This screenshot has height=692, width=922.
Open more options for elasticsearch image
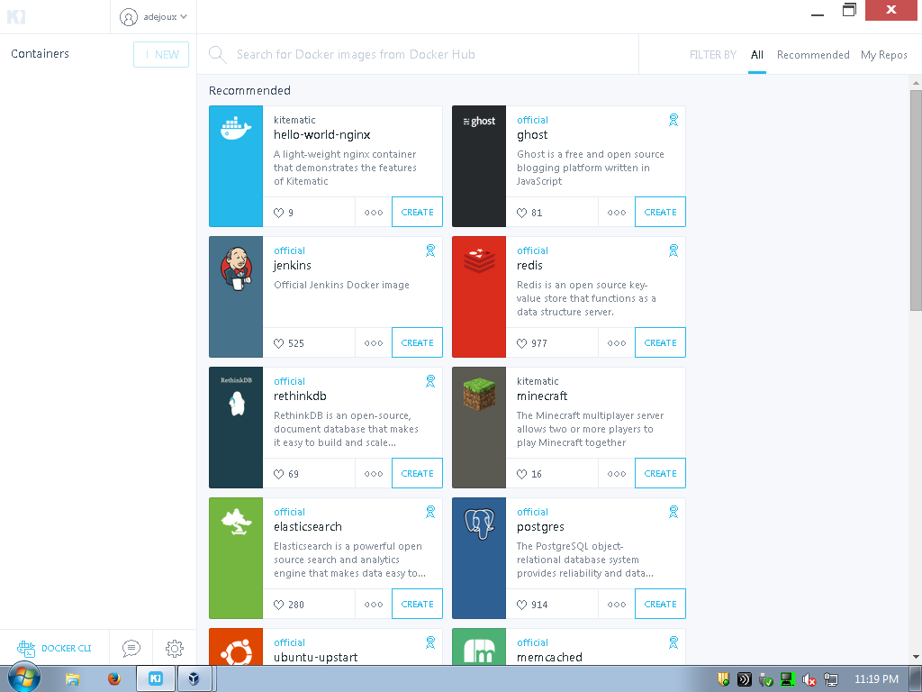[x=374, y=605]
